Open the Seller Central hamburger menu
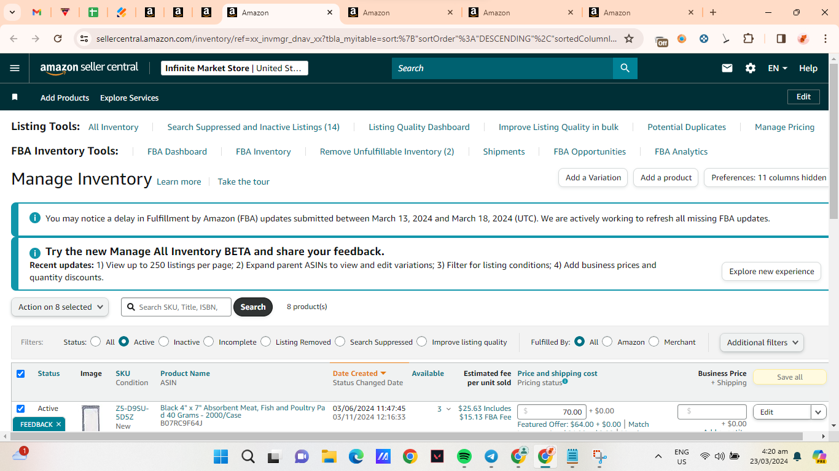 (15, 68)
